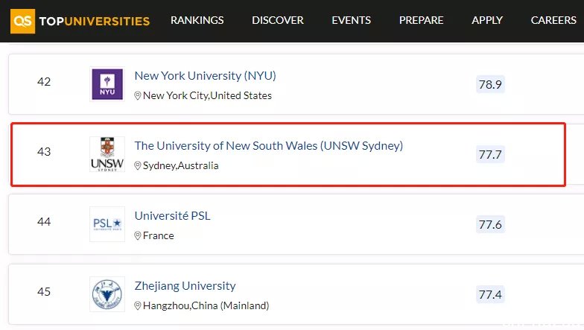The height and width of the screenshot is (330, 584).
Task: Click the PSL star logo thumbnail
Action: pos(107,224)
